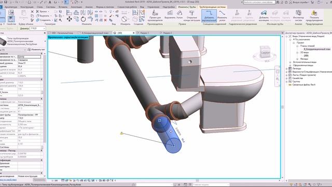This screenshot has height=187, width=332.
Task: Switch to the Вставить ribbon tab
Action: tap(63, 7)
